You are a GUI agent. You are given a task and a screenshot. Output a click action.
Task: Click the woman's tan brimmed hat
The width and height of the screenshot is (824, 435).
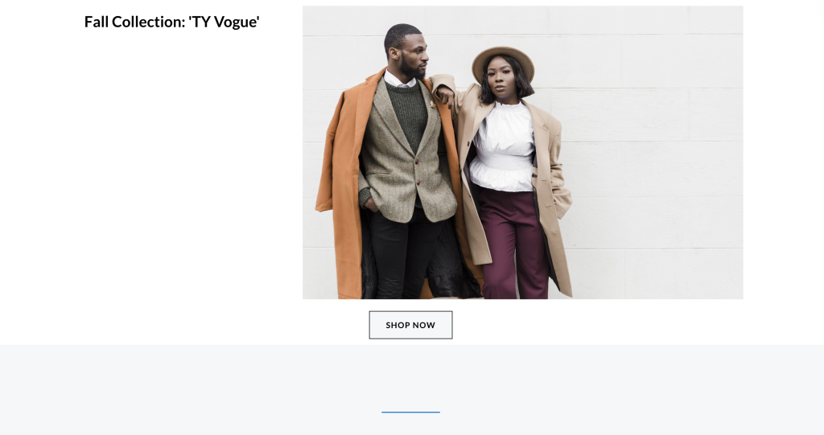pos(503,60)
